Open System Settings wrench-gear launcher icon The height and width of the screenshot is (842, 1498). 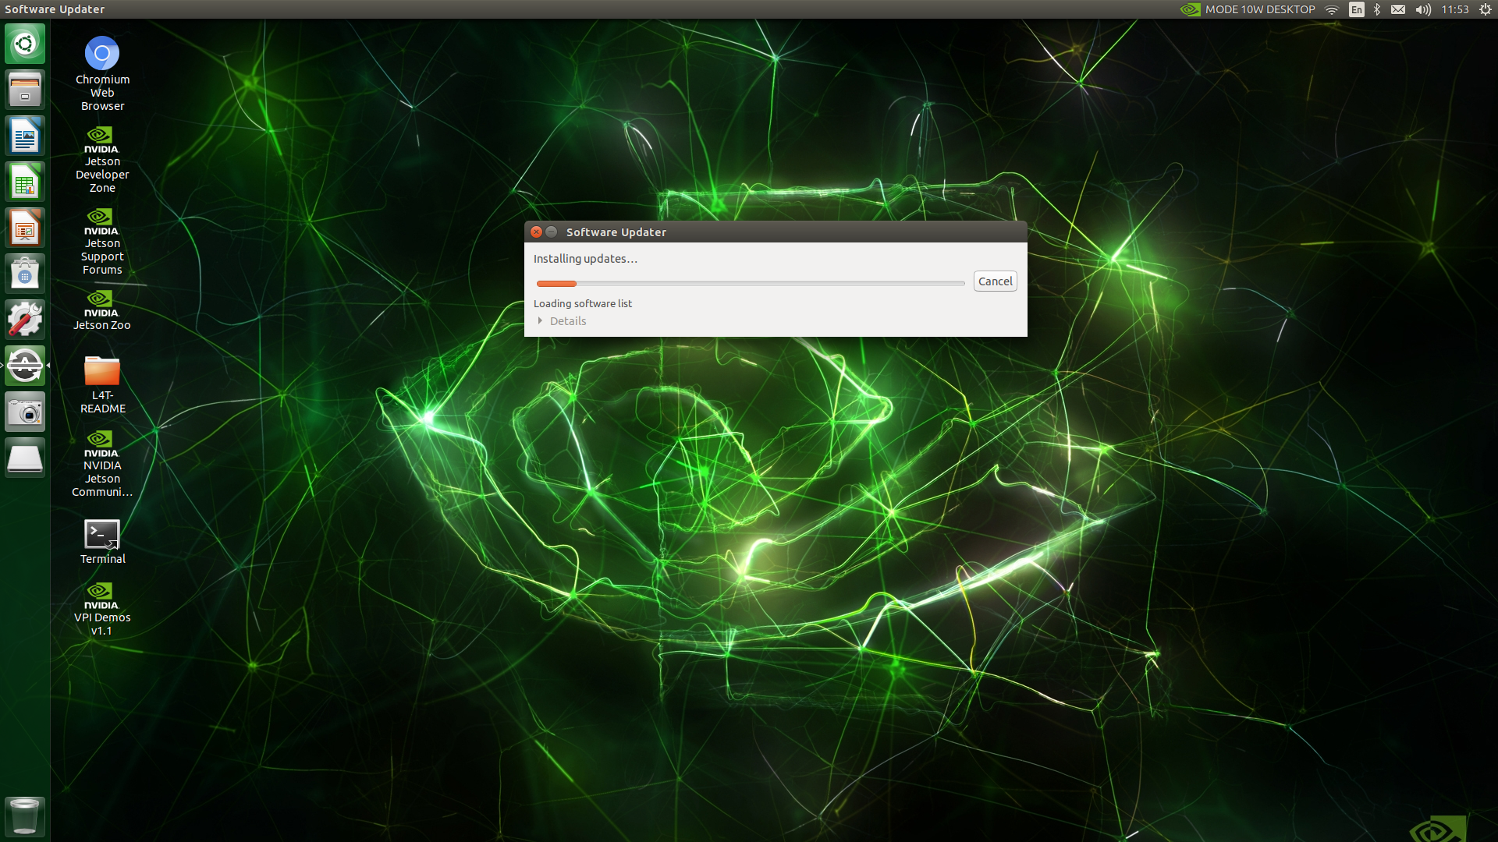(25, 320)
